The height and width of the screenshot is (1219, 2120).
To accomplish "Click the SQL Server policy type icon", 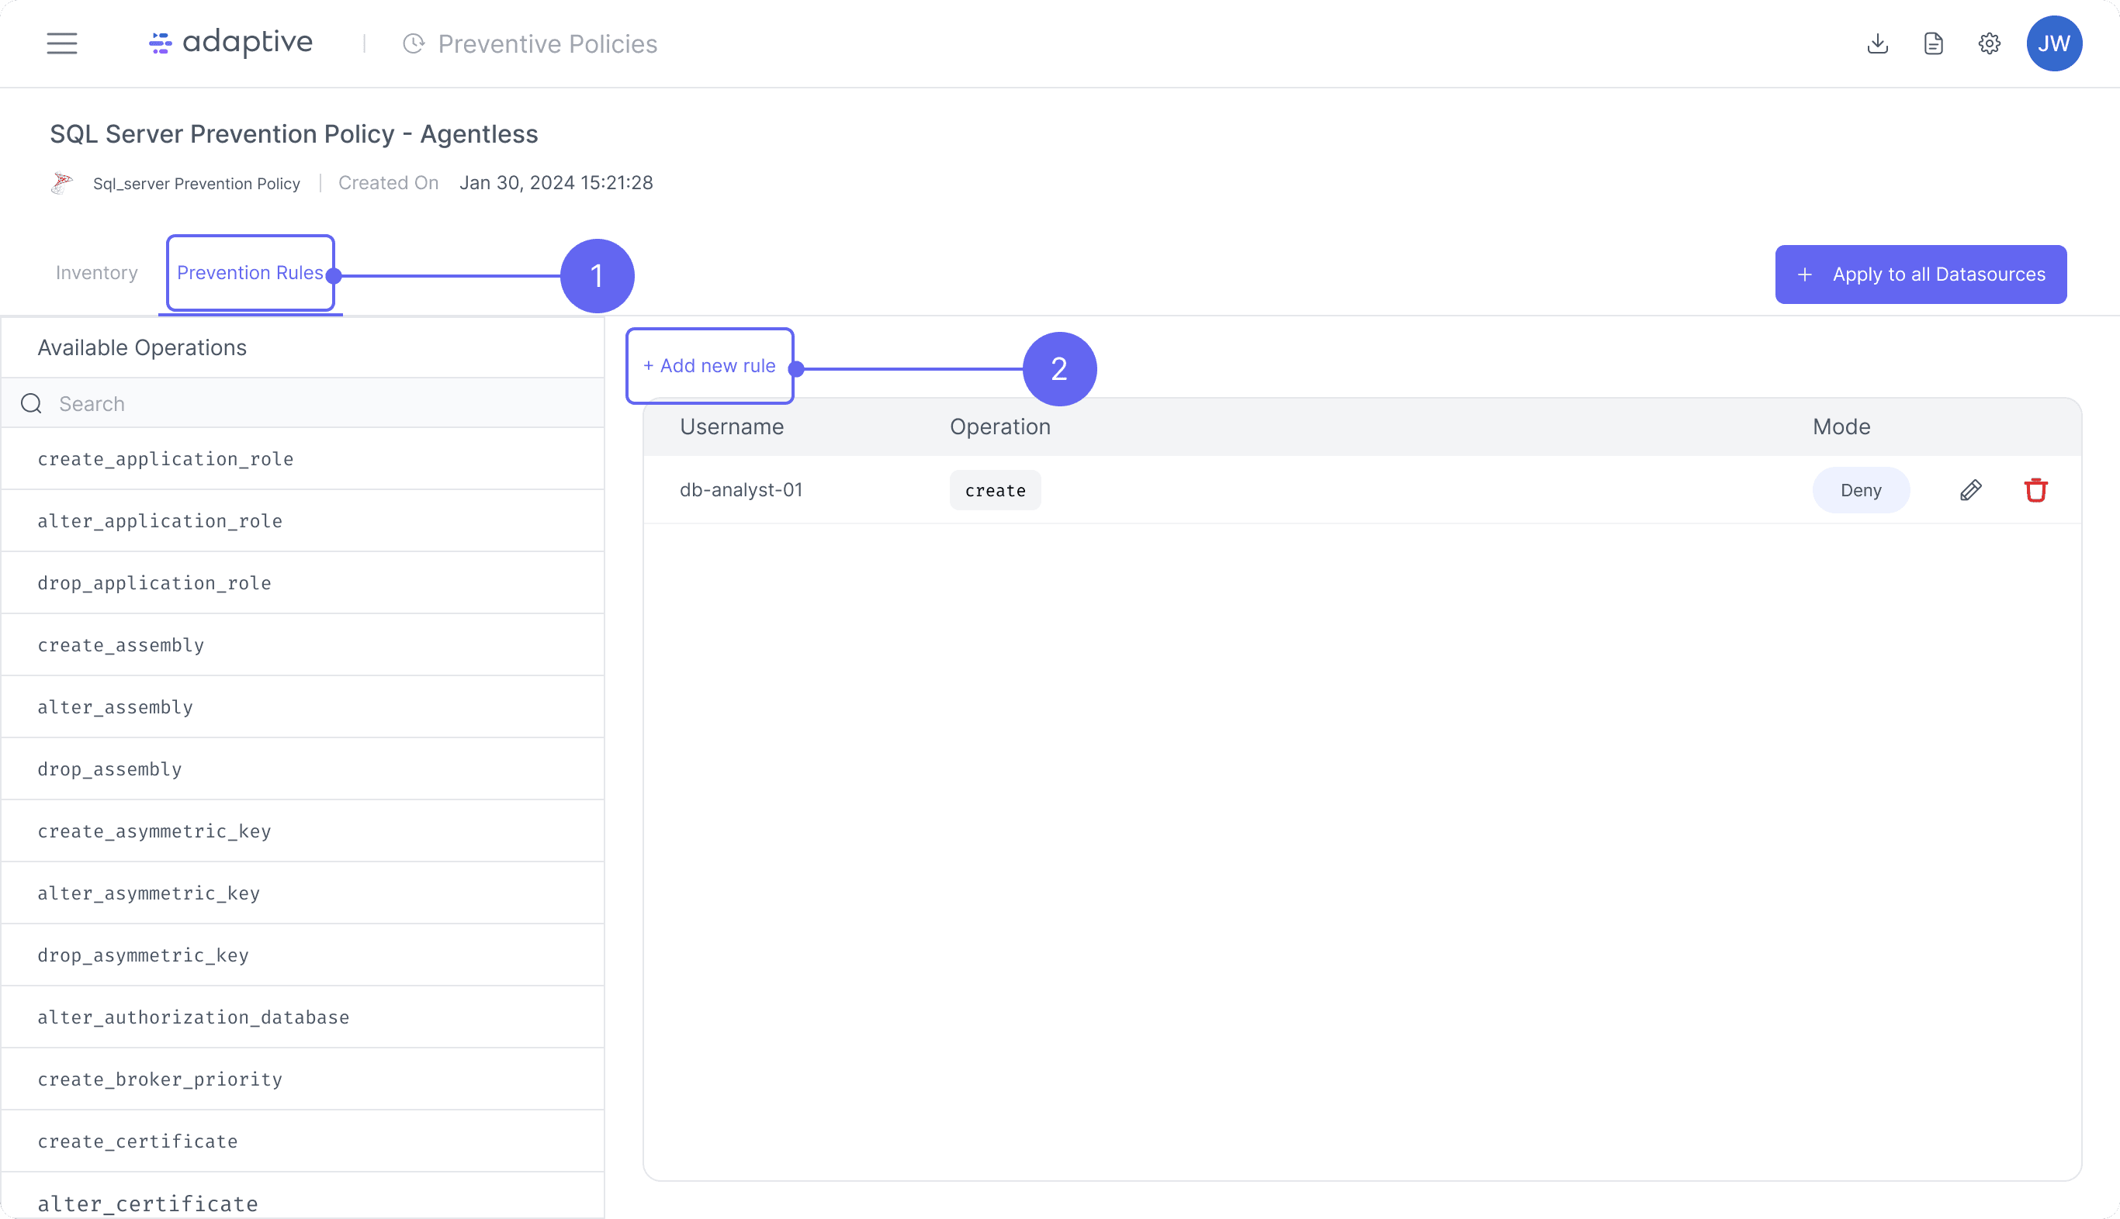I will (62, 182).
